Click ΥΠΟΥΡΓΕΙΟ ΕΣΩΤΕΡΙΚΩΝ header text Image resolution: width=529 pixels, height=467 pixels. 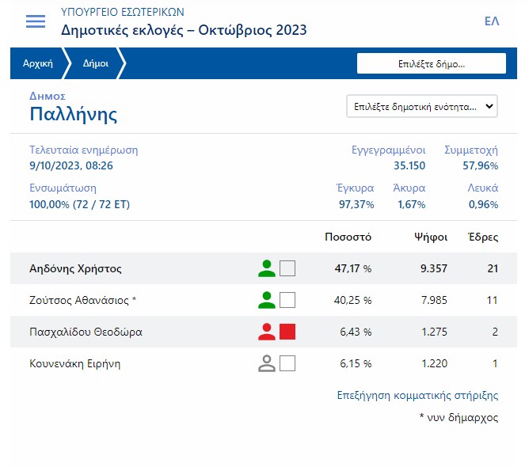[x=123, y=12]
